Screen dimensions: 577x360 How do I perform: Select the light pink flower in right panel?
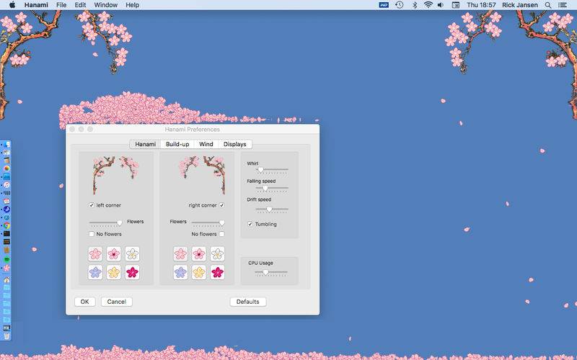pyautogui.click(x=180, y=254)
